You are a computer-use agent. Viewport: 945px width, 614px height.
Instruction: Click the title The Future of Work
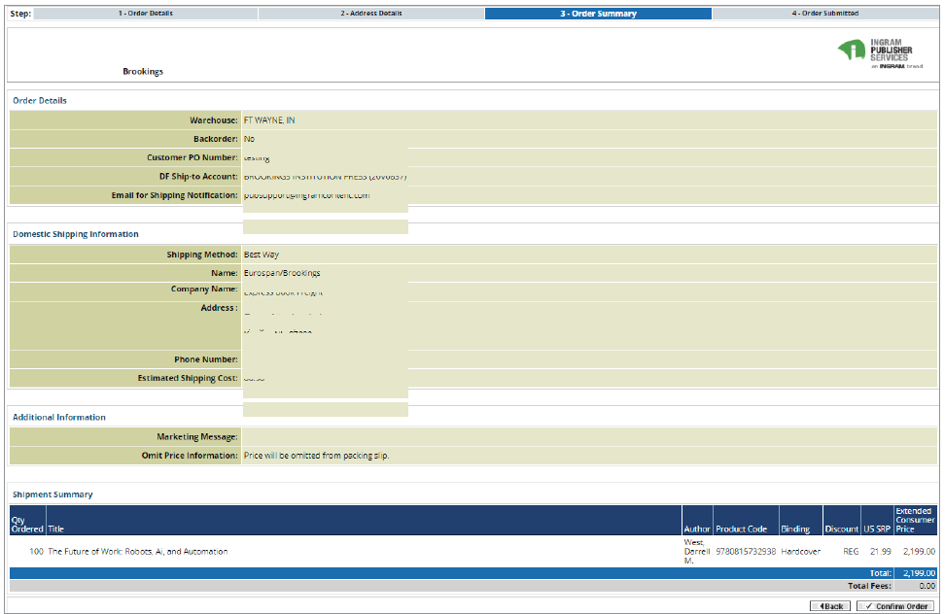pyautogui.click(x=138, y=552)
